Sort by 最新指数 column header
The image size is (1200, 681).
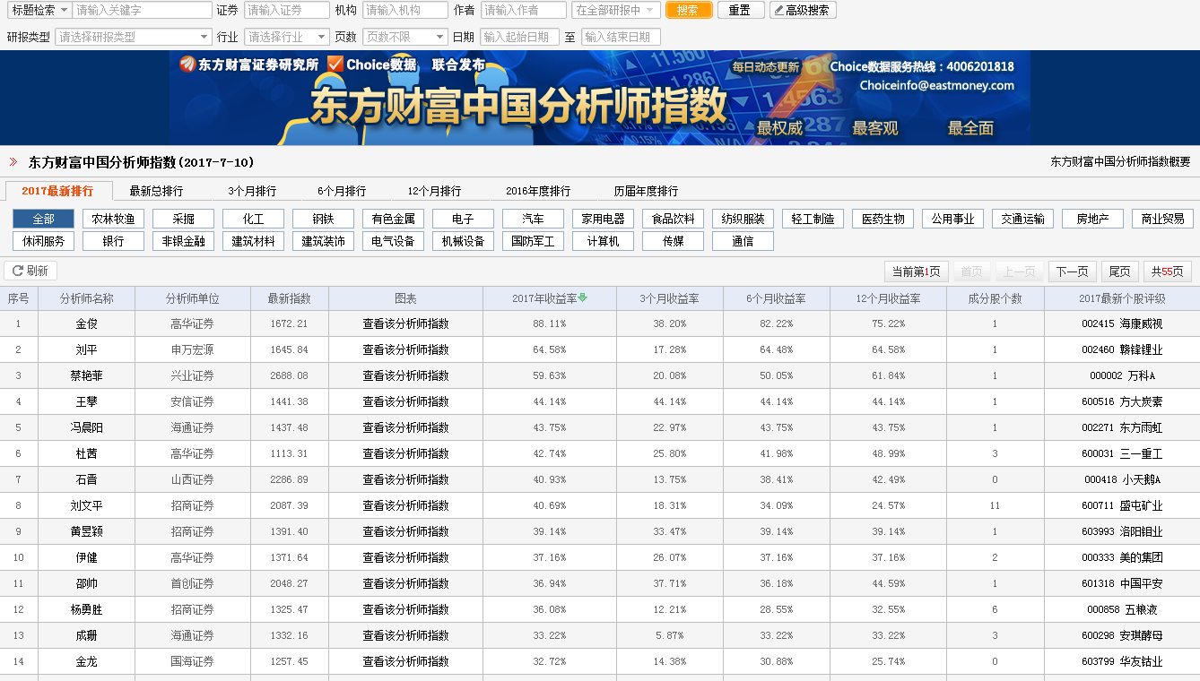289,298
